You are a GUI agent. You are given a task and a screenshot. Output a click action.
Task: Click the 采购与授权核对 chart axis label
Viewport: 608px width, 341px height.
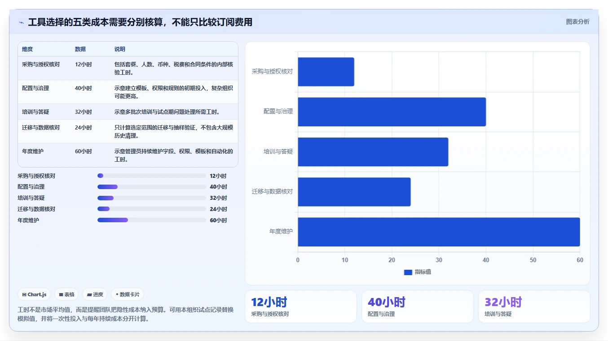[273, 71]
